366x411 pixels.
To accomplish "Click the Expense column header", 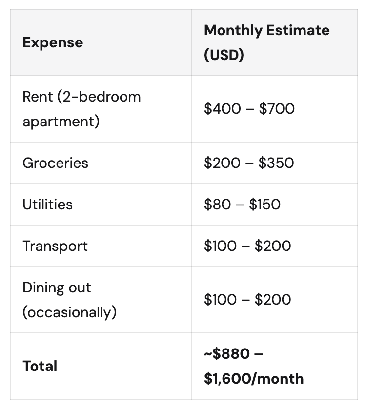I will tap(53, 42).
